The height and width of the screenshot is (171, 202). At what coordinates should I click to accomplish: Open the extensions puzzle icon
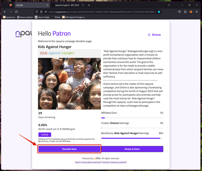(x=185, y=12)
